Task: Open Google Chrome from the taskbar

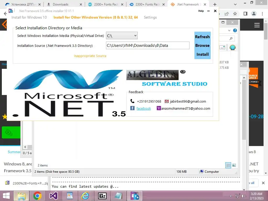Action: click(x=37, y=196)
